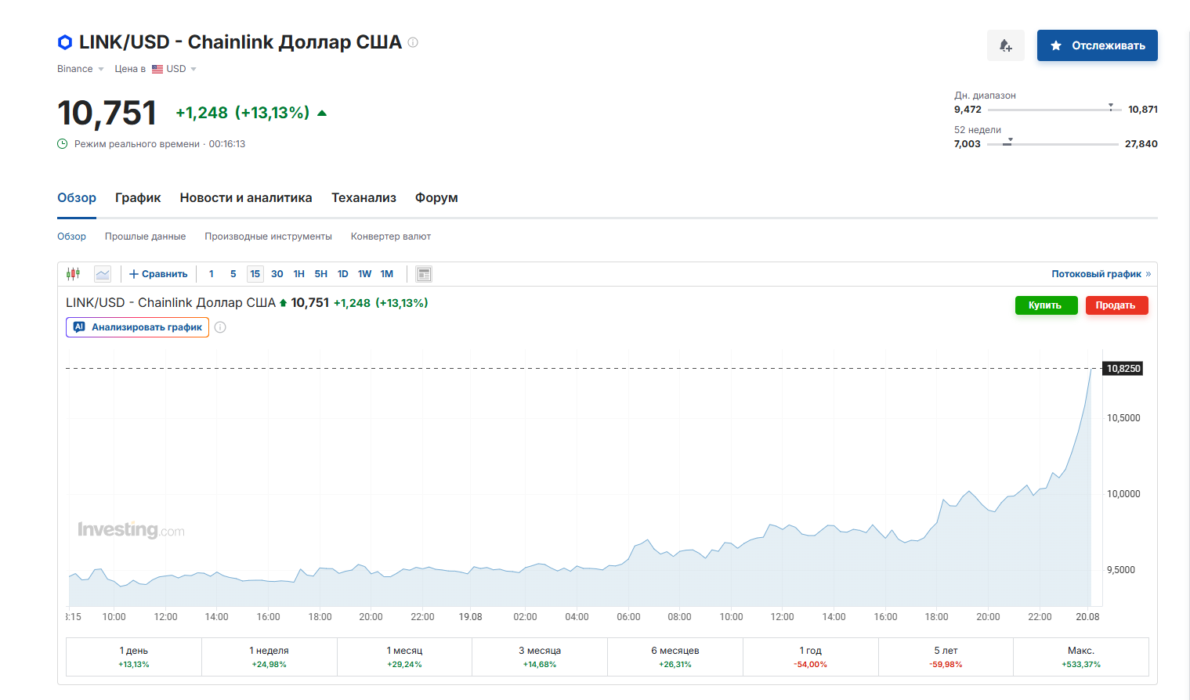Click the clock icon beside Режим реального времени

tap(63, 144)
